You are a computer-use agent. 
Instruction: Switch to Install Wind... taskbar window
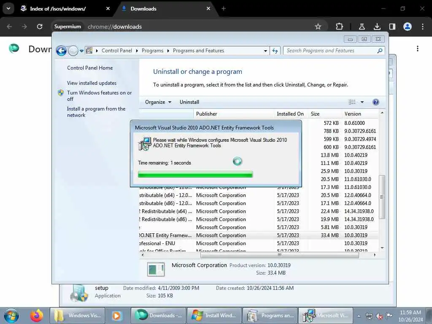[x=214, y=316]
